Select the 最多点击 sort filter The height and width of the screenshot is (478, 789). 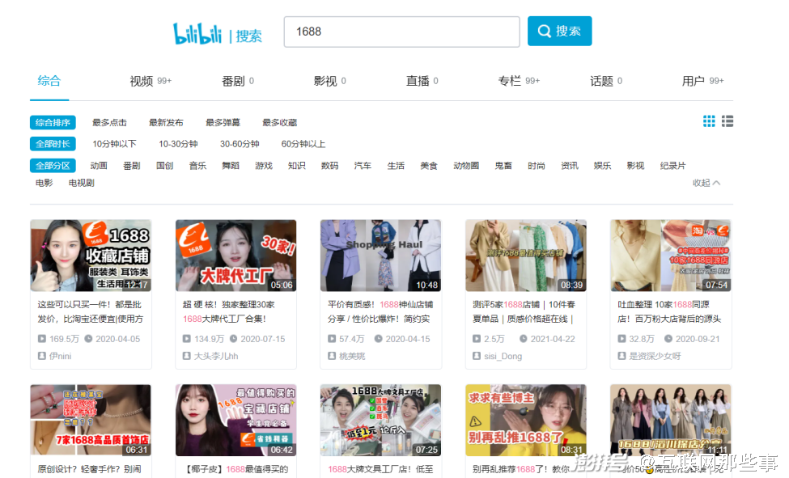[x=110, y=121]
